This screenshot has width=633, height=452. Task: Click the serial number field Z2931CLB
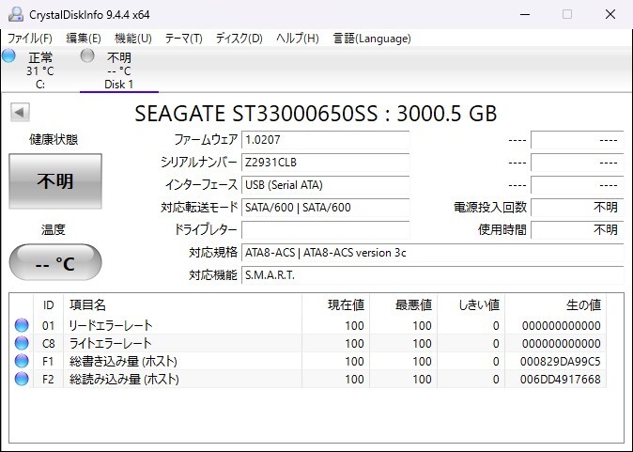tap(325, 163)
